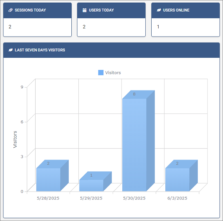Select the LAST SEVEN DAYS VISITORS title
Image resolution: width=223 pixels, height=221 pixels.
point(40,50)
